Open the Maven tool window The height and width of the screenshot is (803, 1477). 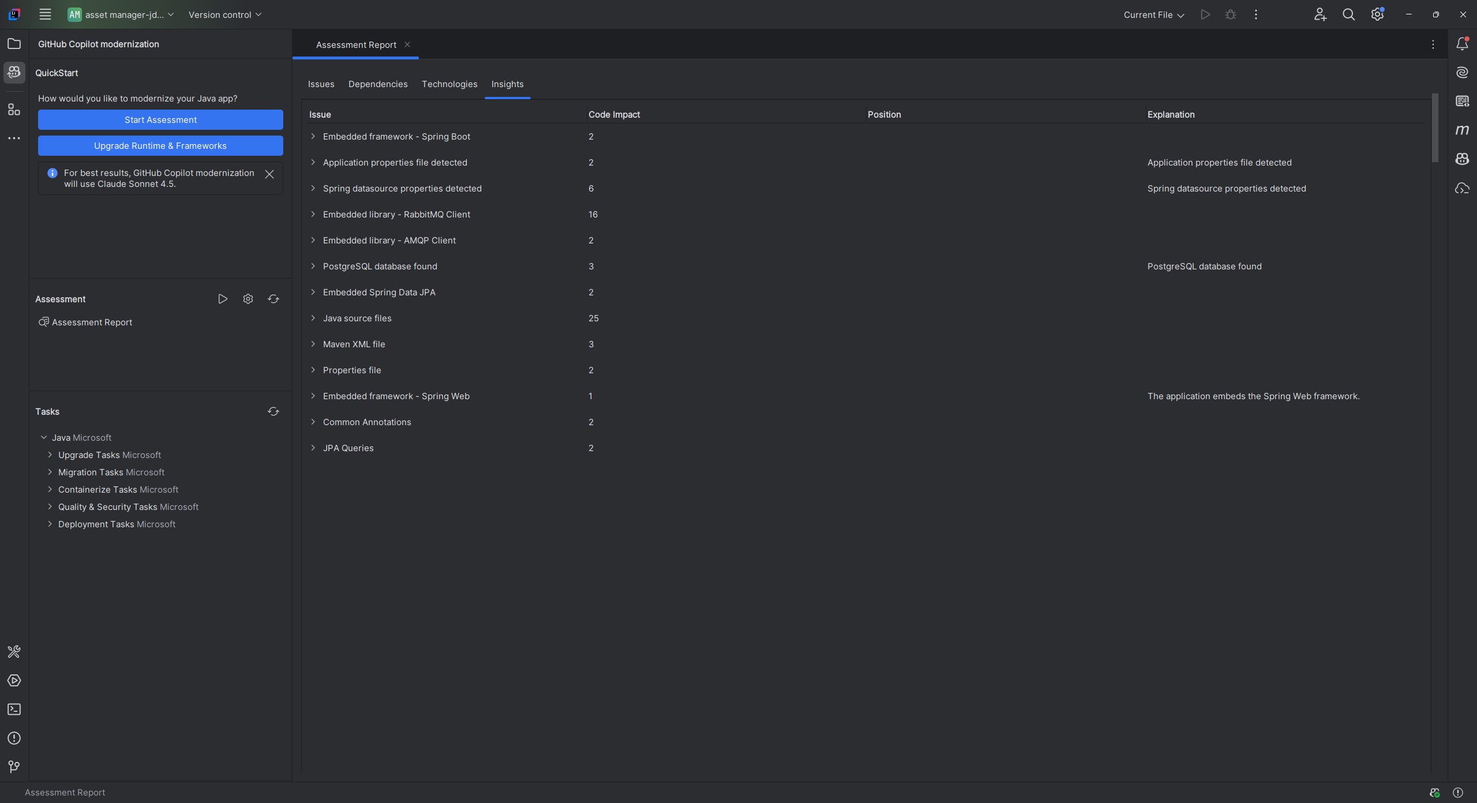click(1462, 130)
